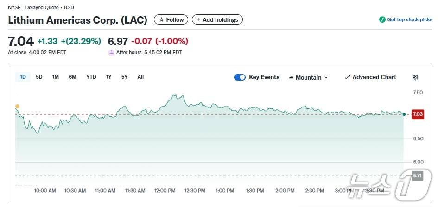Show the 6M chart range

(73, 77)
